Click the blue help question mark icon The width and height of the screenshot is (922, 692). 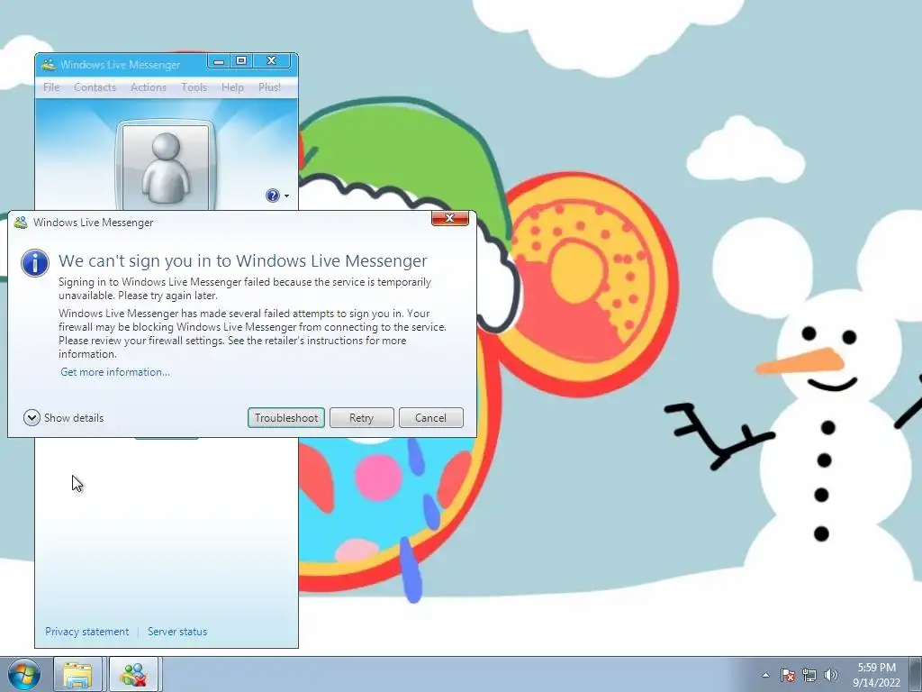tap(273, 196)
